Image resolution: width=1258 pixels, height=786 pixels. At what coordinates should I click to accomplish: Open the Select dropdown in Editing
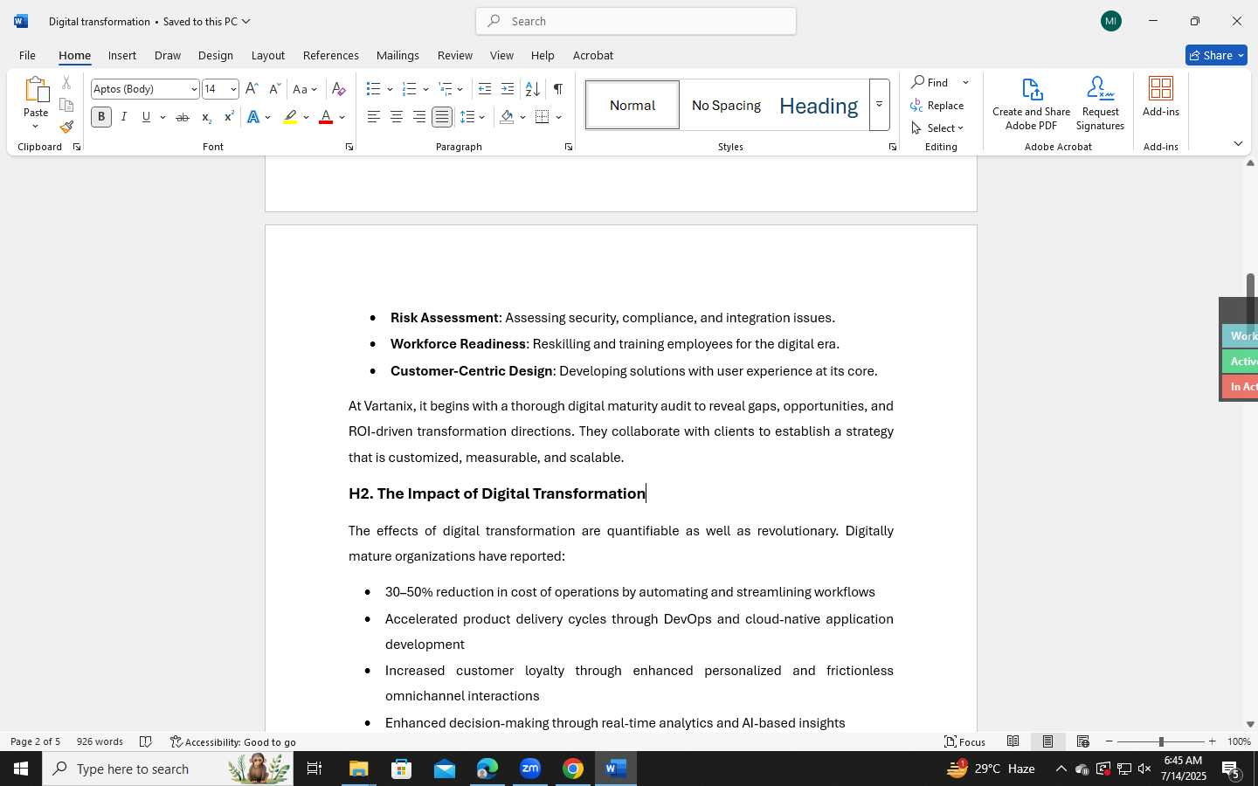click(937, 128)
